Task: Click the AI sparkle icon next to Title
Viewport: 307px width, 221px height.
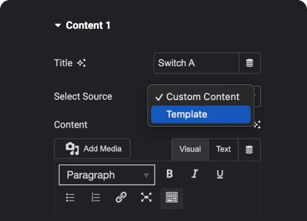Action: [x=81, y=63]
